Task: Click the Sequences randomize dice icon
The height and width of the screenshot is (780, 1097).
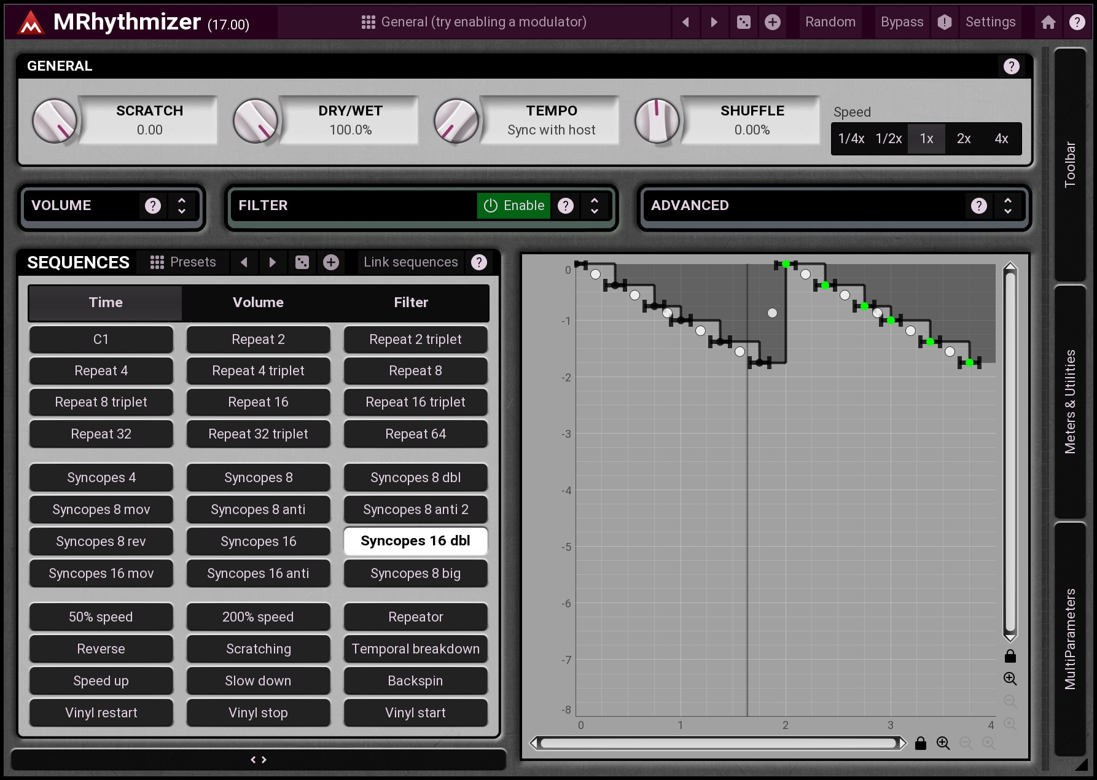Action: point(302,263)
